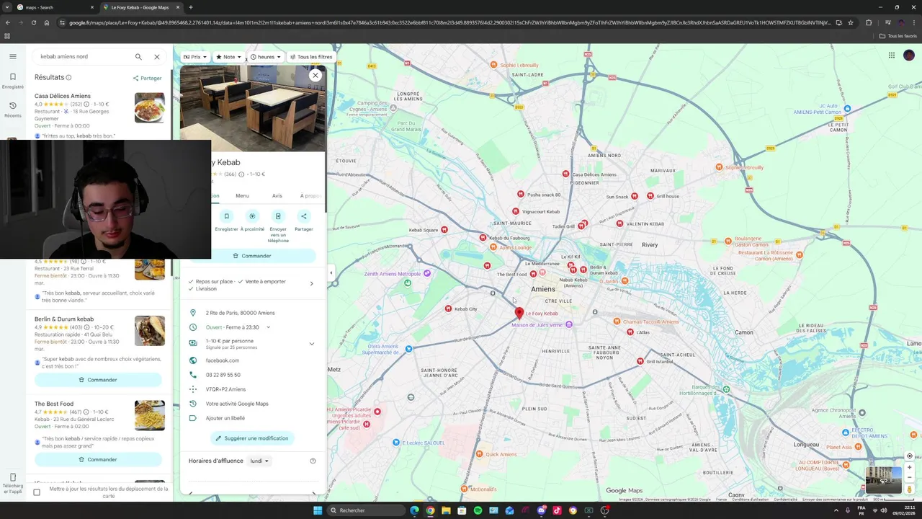Screen dimensions: 922x519
Task: Click the Partager icon in place panel
Action: point(304,216)
